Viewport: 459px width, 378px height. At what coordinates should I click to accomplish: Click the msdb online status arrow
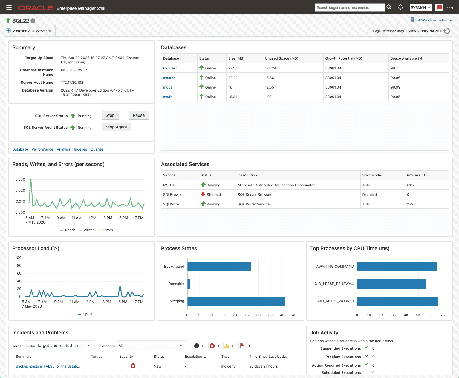tap(201, 97)
